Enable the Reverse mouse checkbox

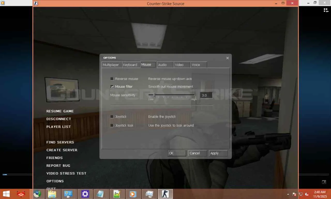pos(112,79)
